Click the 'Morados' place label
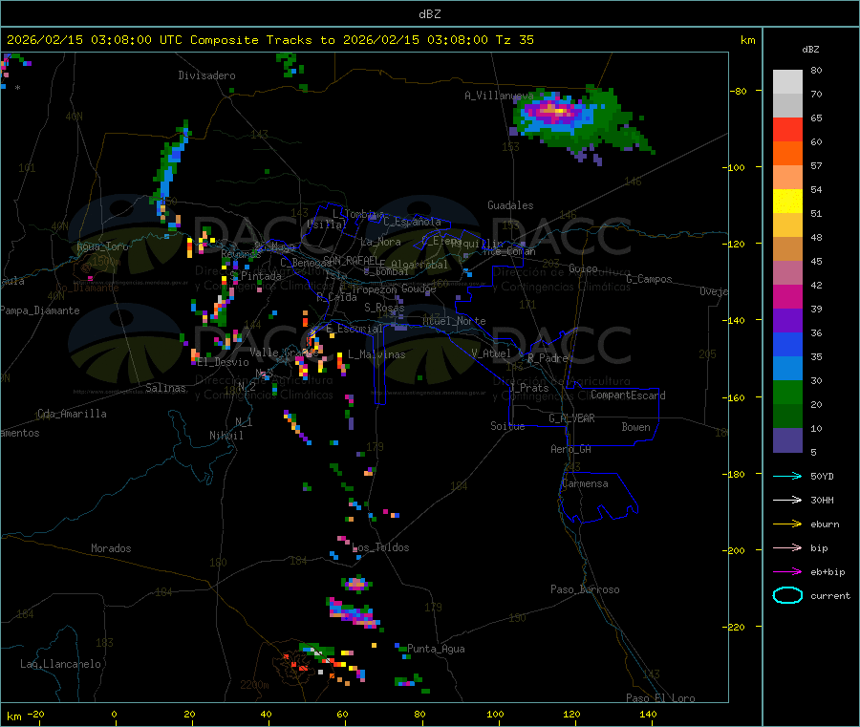Screen dimensions: 860x727 click(x=111, y=548)
